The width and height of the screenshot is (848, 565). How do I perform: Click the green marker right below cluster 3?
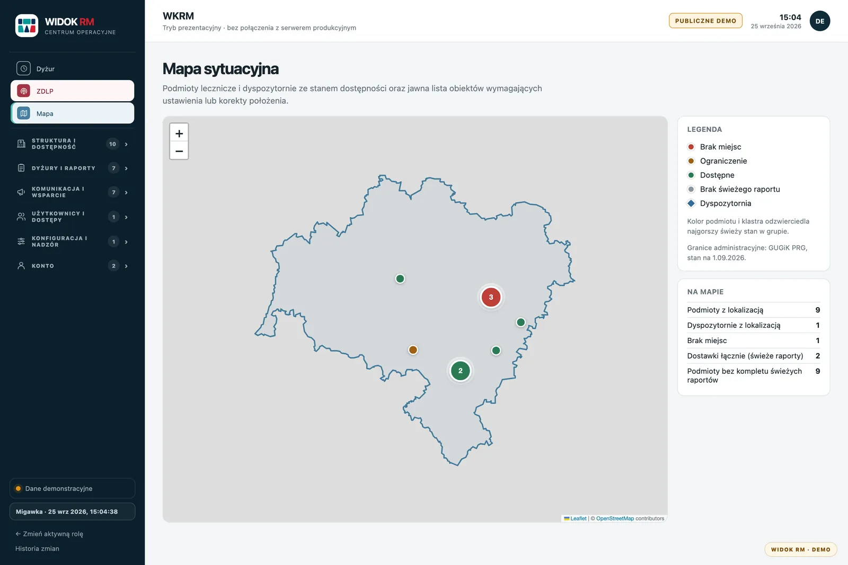pyautogui.click(x=520, y=322)
